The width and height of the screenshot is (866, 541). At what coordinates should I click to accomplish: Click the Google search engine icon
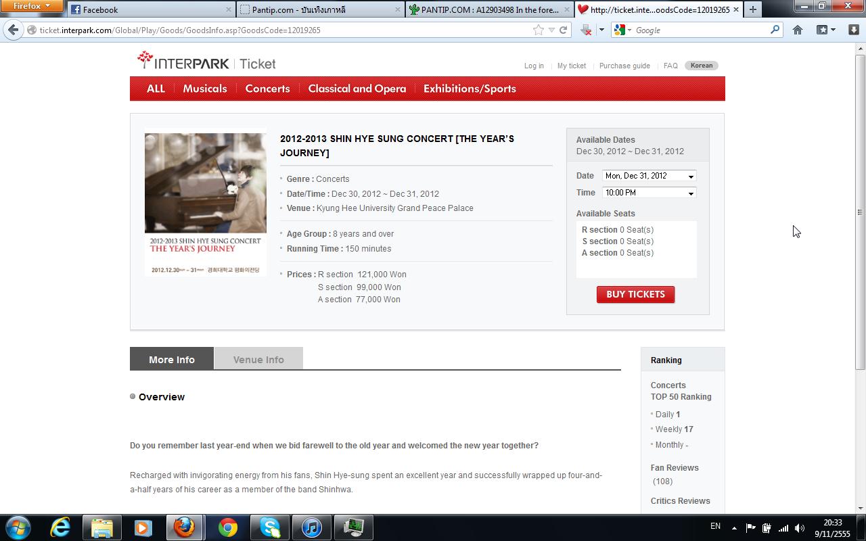620,30
